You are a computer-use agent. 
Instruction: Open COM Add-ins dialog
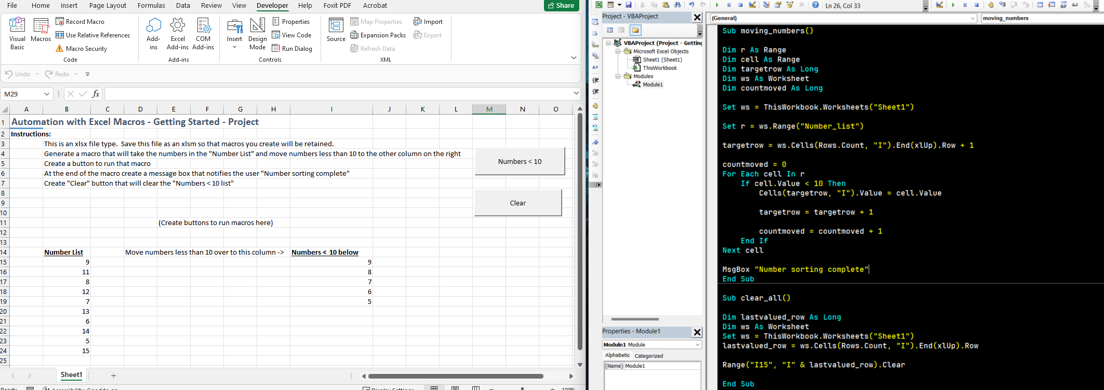pyautogui.click(x=203, y=33)
